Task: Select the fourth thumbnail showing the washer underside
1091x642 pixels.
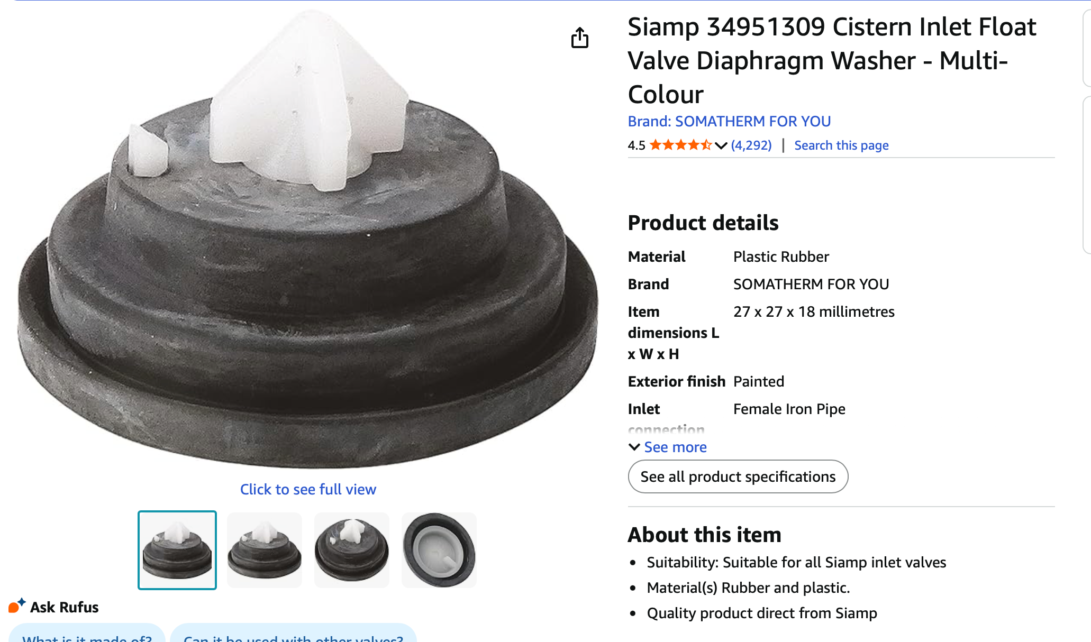Action: 439,550
